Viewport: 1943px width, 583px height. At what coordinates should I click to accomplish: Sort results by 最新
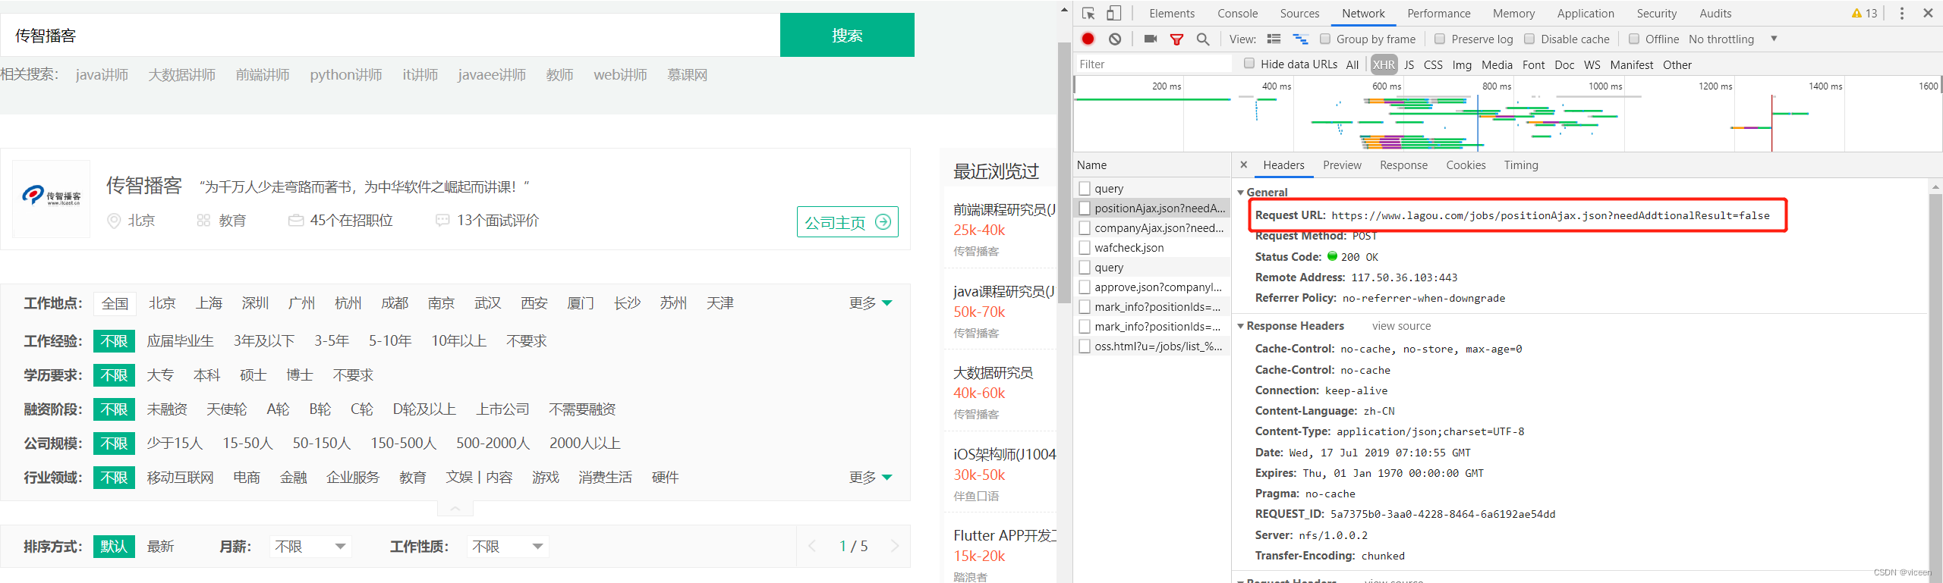pyautogui.click(x=160, y=547)
